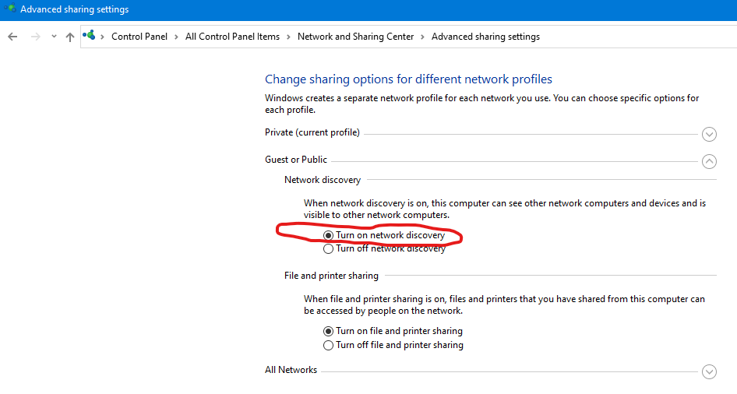The width and height of the screenshot is (737, 394).
Task: Click the forward navigation arrow
Action: 36,37
